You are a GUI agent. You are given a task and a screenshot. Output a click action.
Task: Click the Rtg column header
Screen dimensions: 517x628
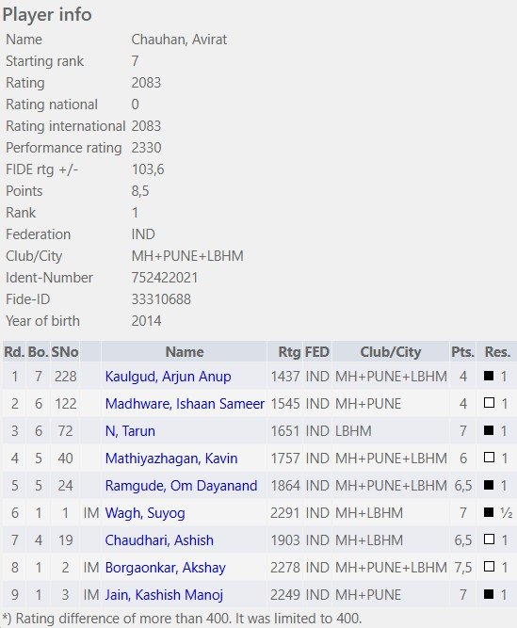pyautogui.click(x=289, y=352)
